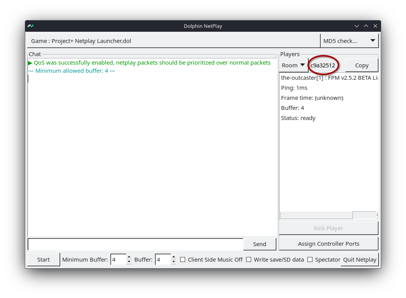Open the MD5 check dropdown

(x=349, y=41)
